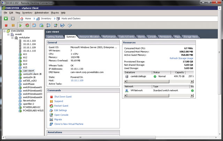
Task: Collapse the EWKCENTER tree node
Action: [5, 31]
